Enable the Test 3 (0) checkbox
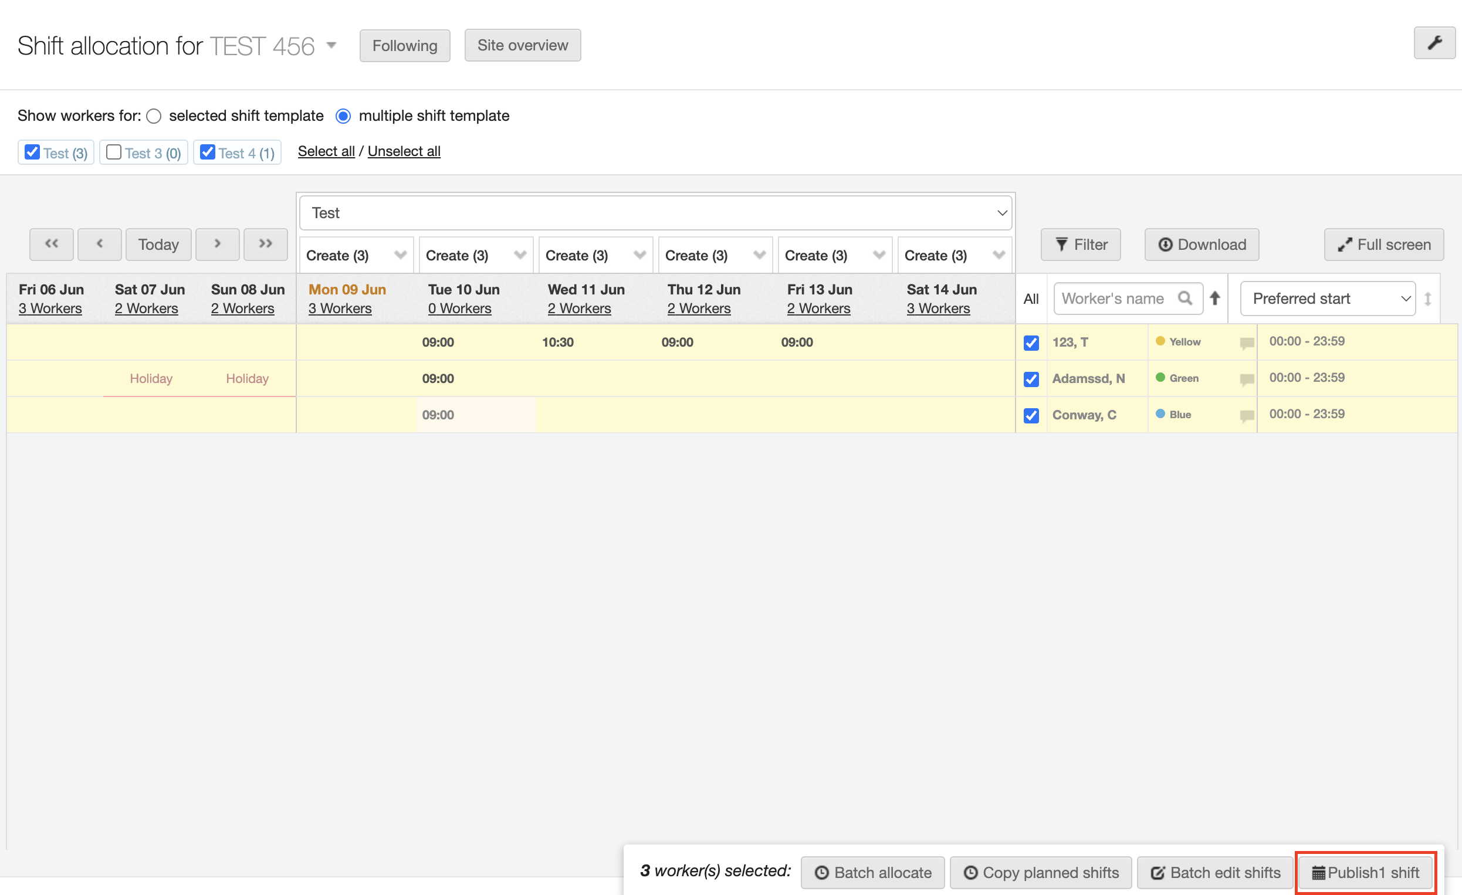The height and width of the screenshot is (895, 1462). tap(114, 152)
